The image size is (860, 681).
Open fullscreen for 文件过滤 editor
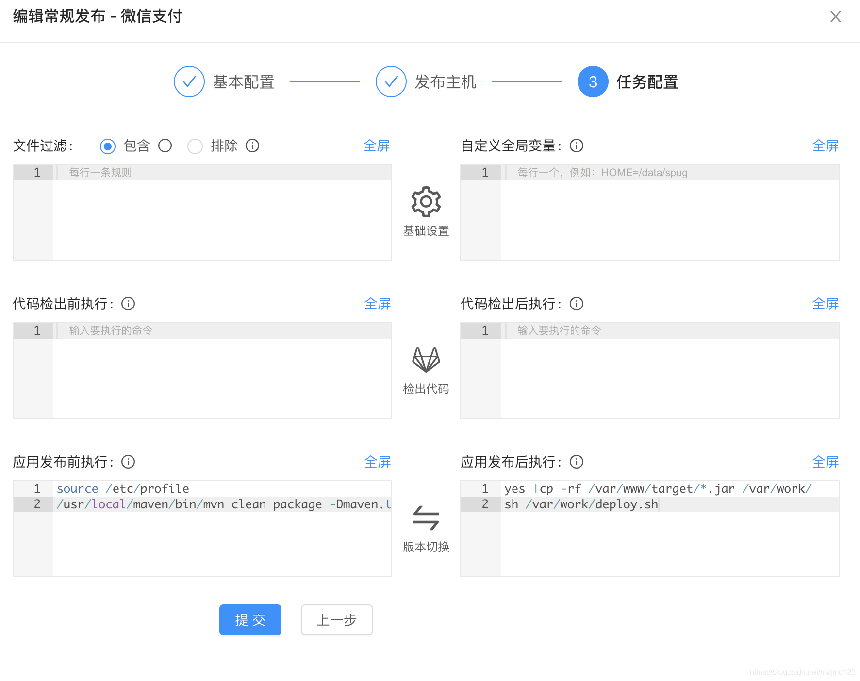click(377, 146)
